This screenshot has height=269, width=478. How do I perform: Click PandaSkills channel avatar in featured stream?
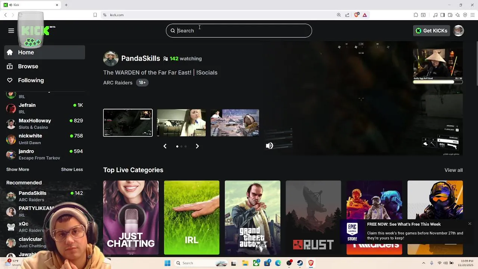coord(111,59)
